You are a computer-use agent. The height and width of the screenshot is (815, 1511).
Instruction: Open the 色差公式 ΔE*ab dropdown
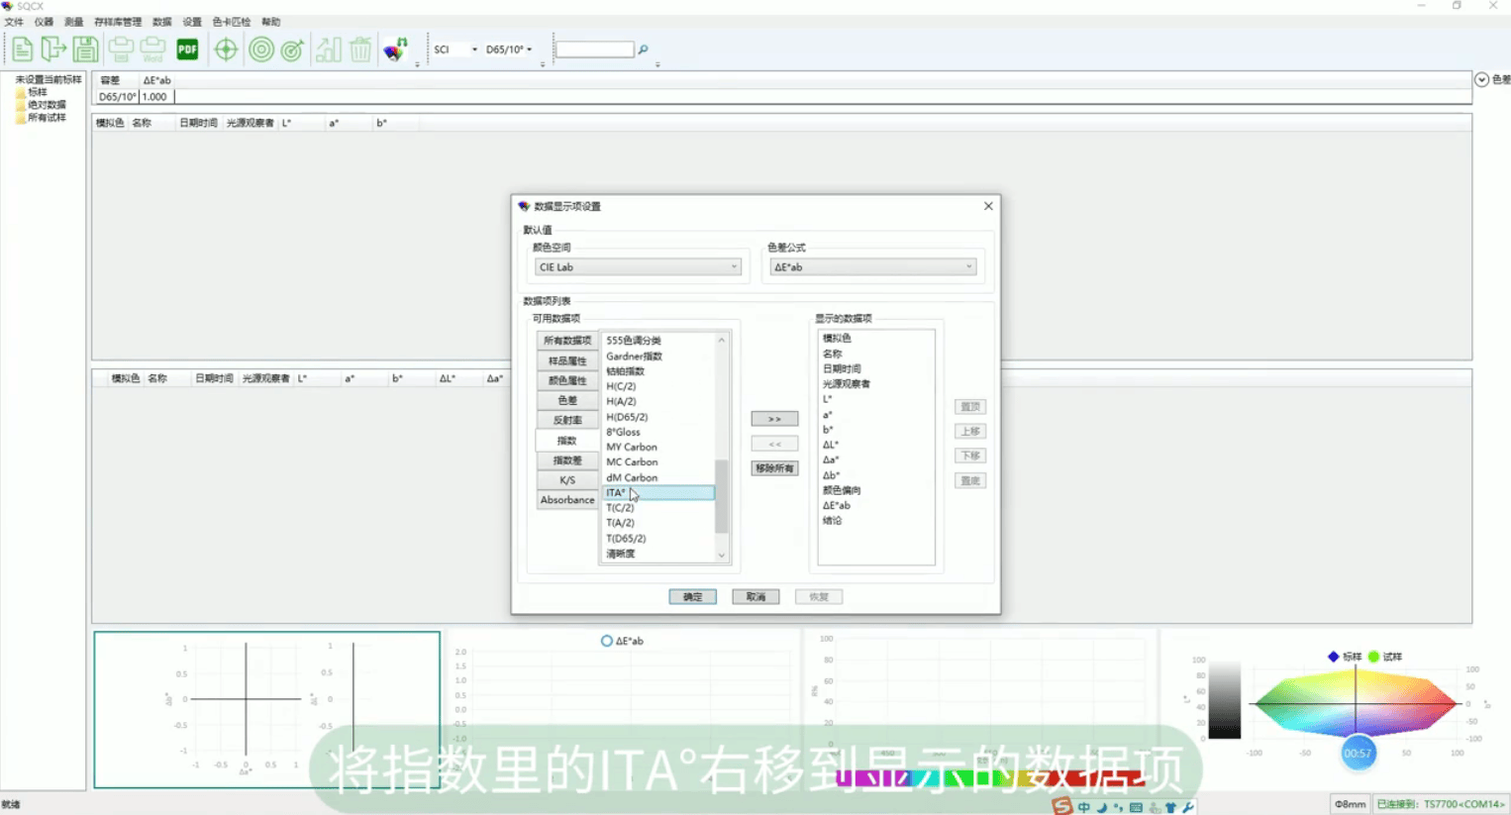pos(873,267)
